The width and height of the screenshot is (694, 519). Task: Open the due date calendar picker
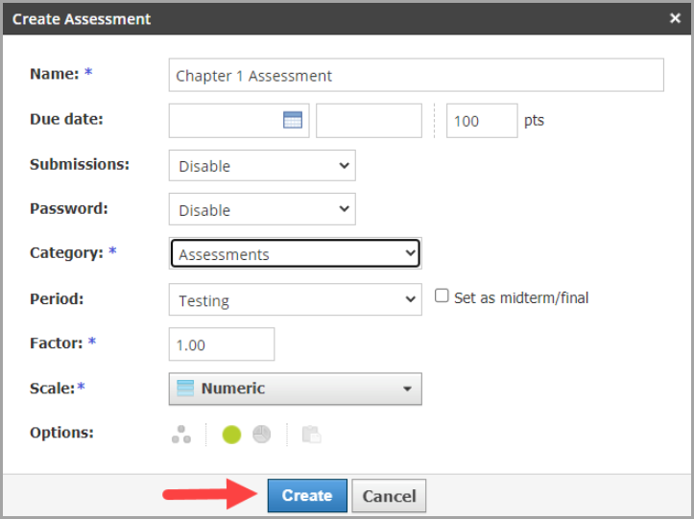[x=293, y=121]
